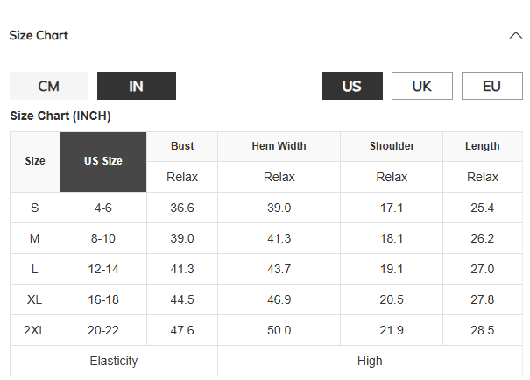This screenshot has width=530, height=380.
Task: Select the IN inches unit toggle
Action: (x=136, y=86)
